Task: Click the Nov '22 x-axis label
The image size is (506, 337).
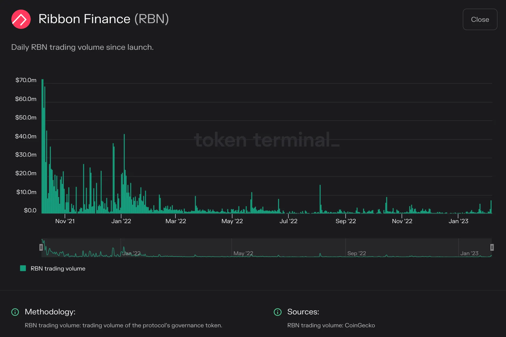Action: [402, 221]
